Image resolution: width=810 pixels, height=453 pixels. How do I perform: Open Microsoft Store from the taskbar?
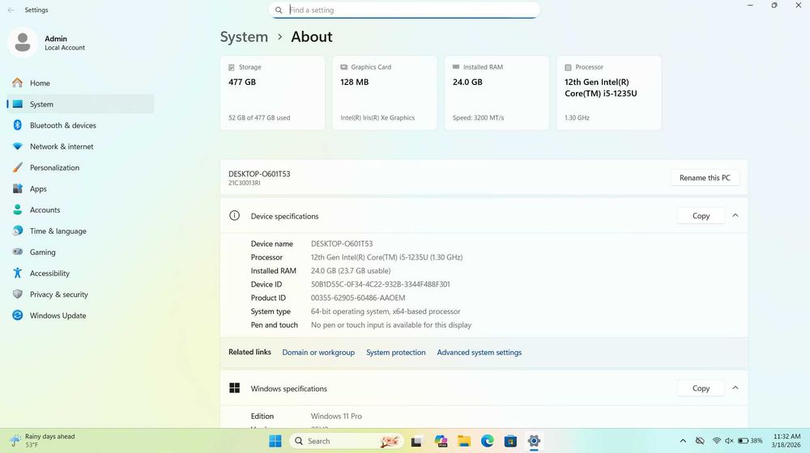pos(510,441)
